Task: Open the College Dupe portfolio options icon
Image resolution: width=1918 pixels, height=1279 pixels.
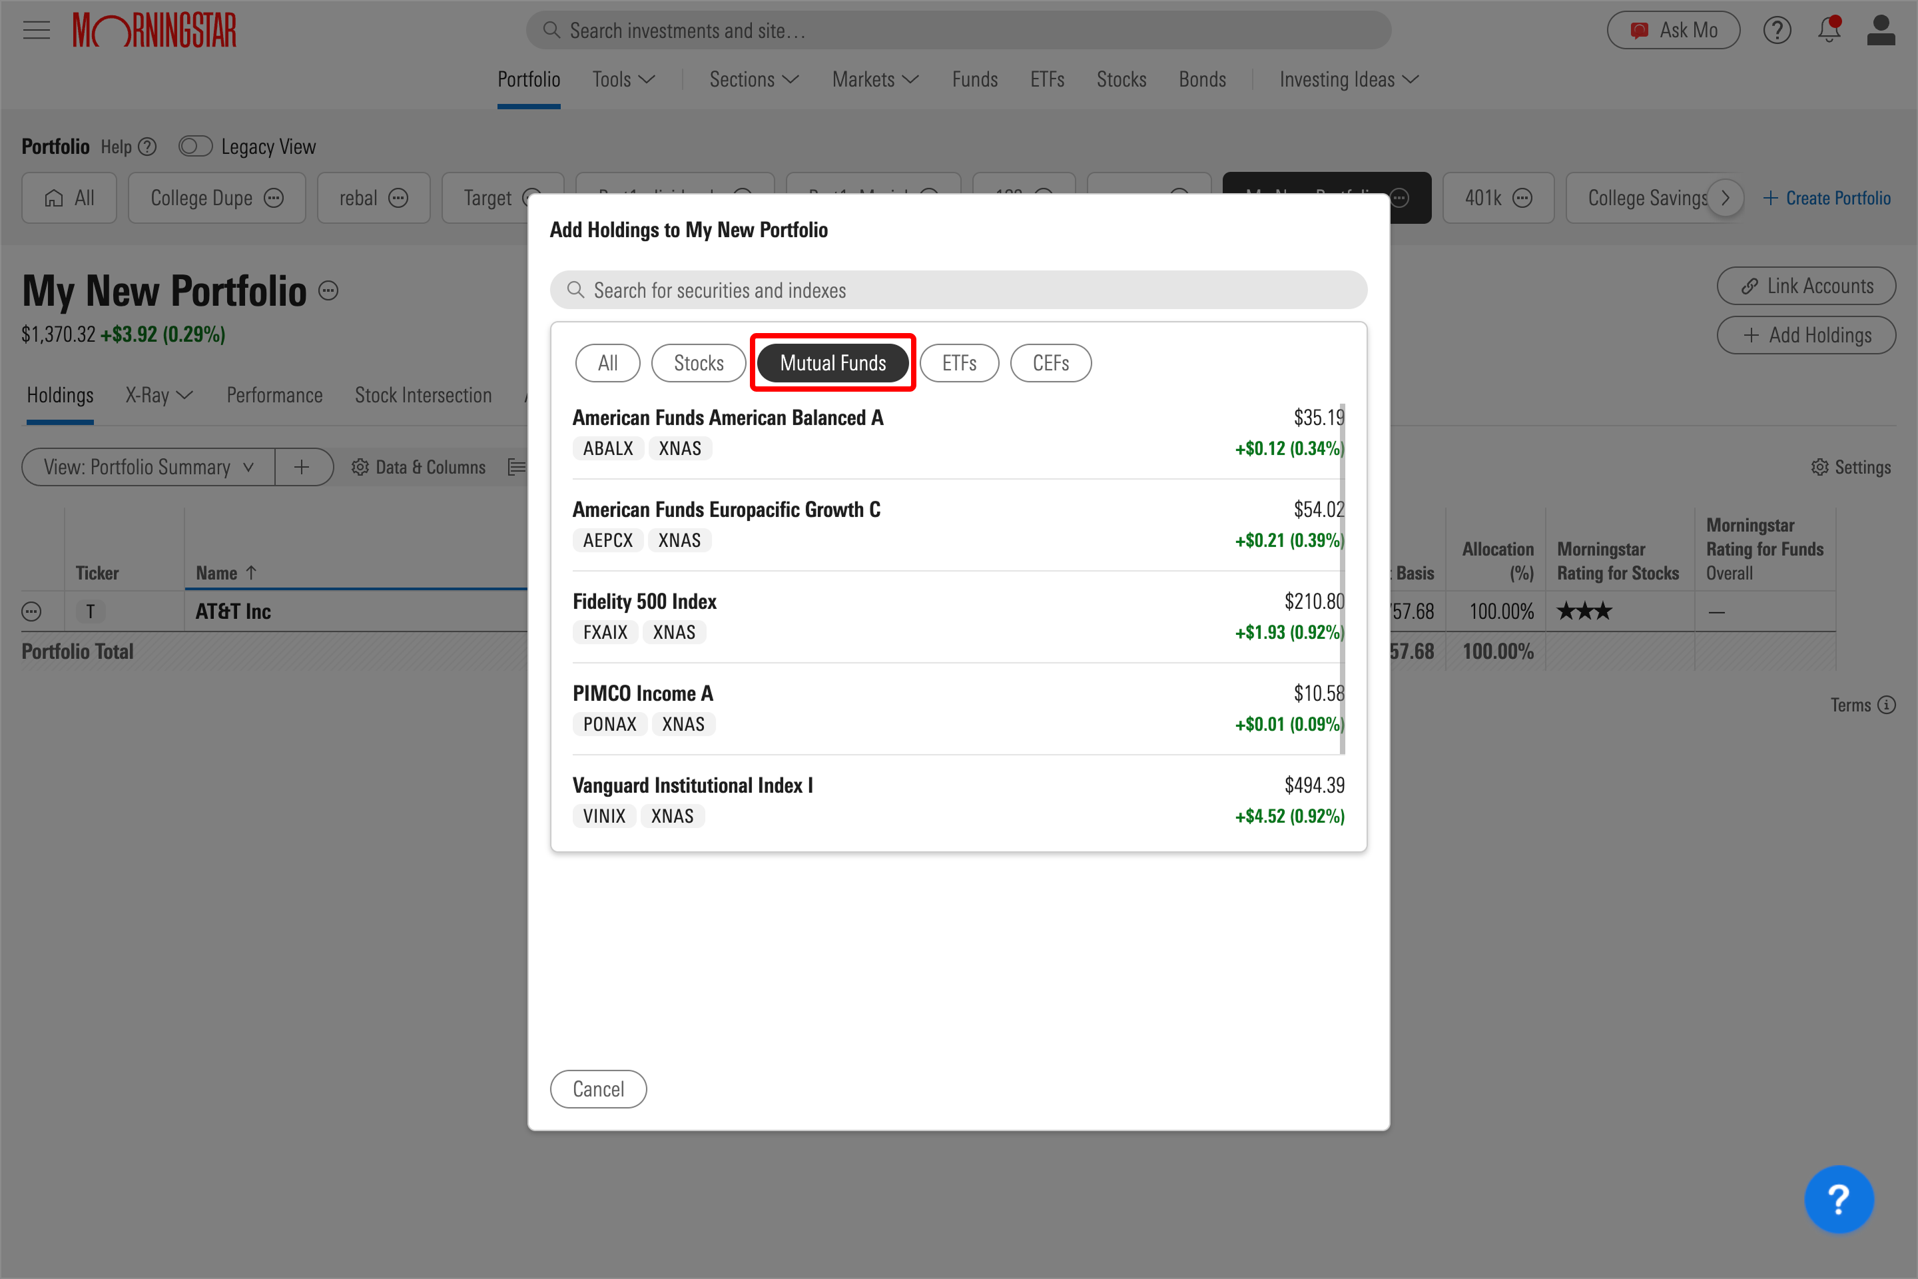Action: coord(274,199)
